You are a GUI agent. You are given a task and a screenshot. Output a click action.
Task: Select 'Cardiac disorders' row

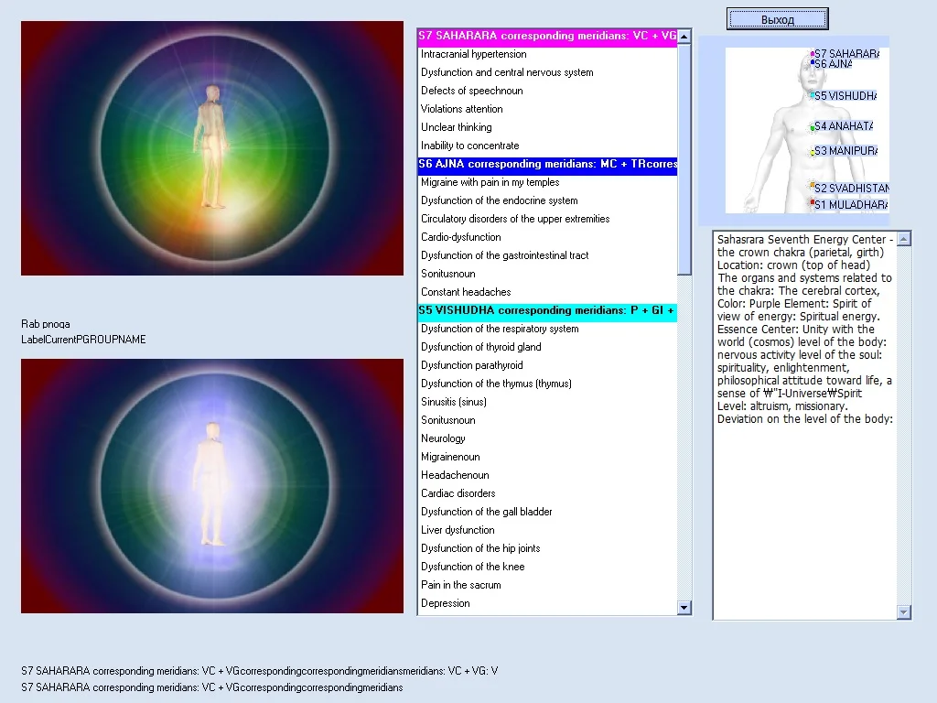(x=547, y=493)
